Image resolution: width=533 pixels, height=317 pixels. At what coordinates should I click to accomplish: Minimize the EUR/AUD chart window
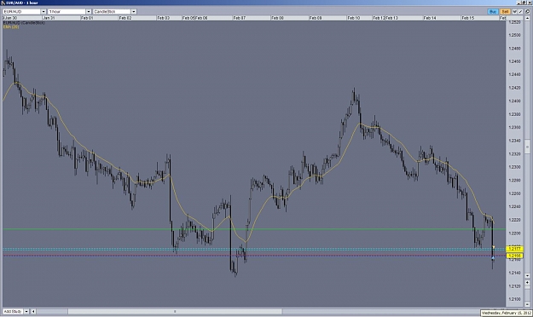519,3
